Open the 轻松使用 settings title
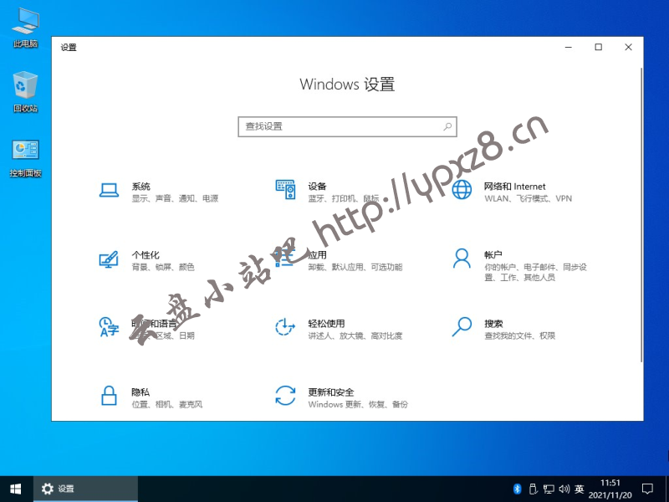This screenshot has width=669, height=502. point(326,323)
